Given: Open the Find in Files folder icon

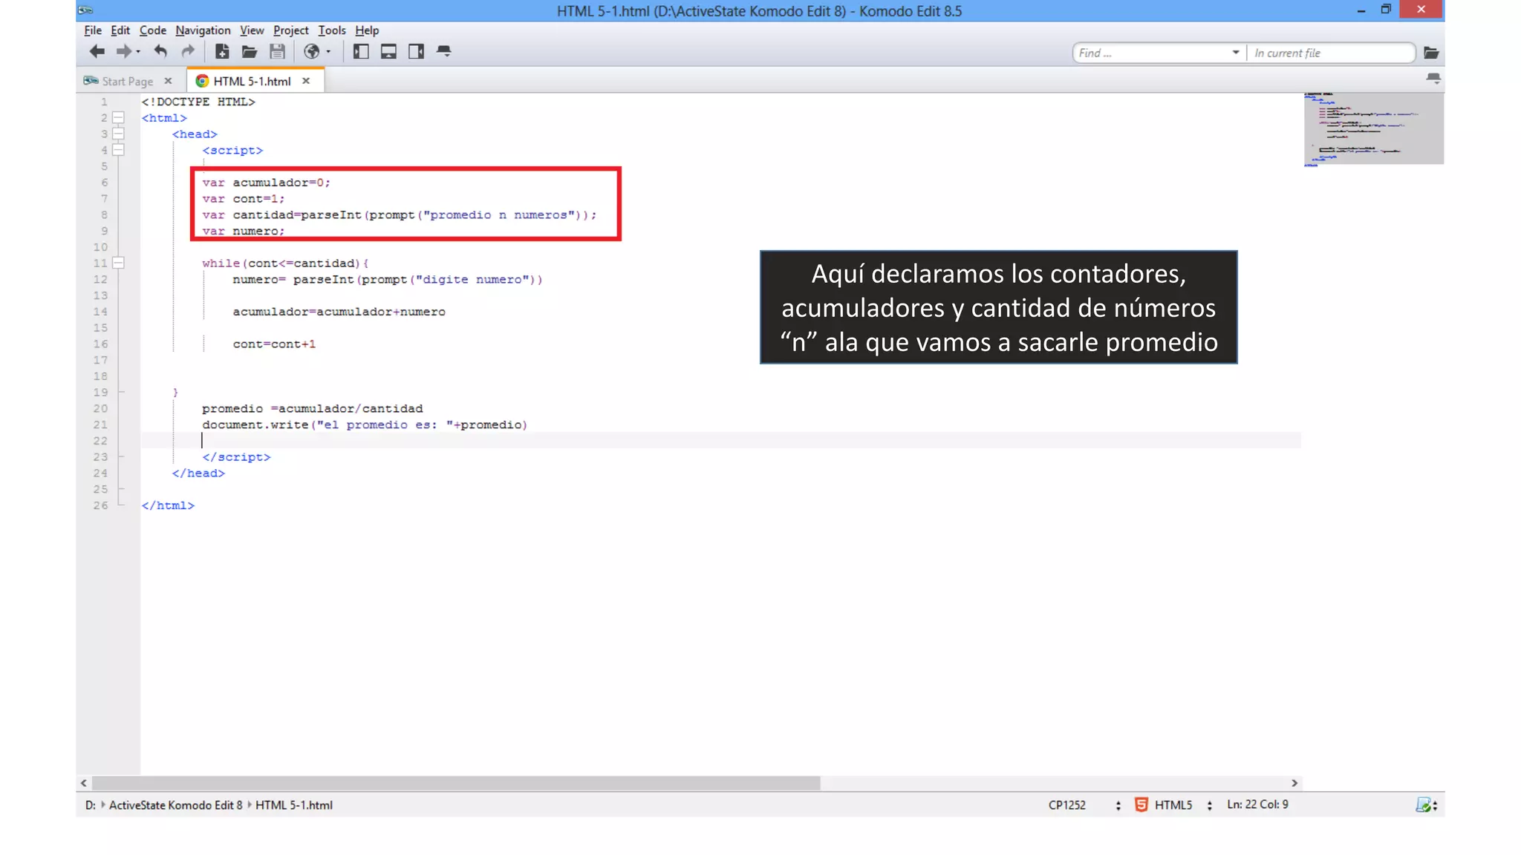Looking at the screenshot, I should [1430, 53].
